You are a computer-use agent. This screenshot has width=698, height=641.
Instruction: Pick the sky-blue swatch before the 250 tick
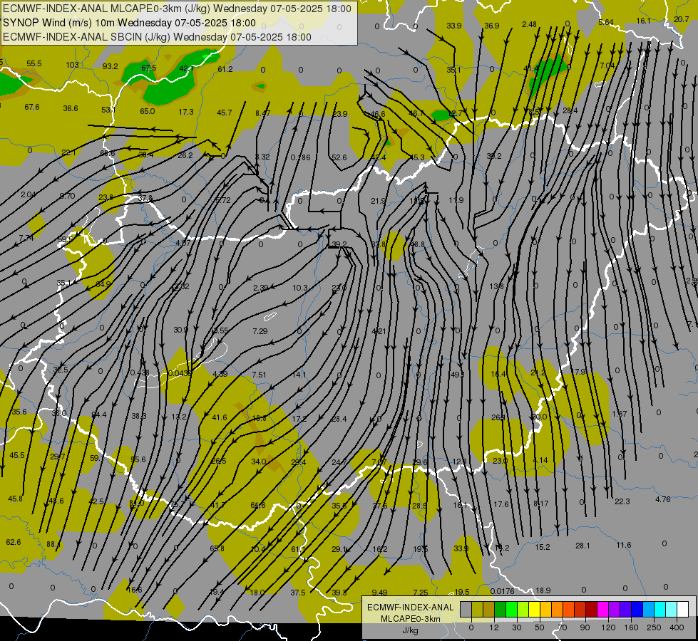[648, 609]
